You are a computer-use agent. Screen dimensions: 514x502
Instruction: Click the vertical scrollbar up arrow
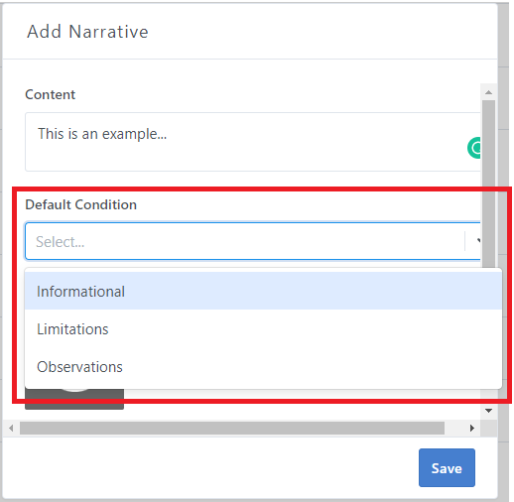click(x=488, y=92)
